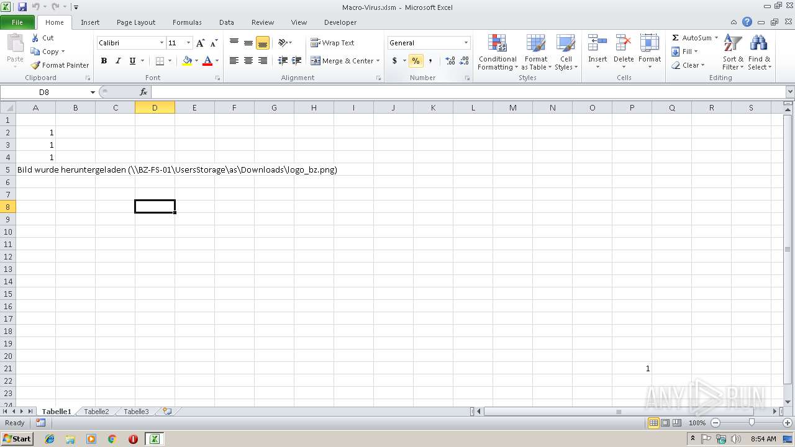
Task: Expand Merge & Center options arrow
Action: coord(378,61)
